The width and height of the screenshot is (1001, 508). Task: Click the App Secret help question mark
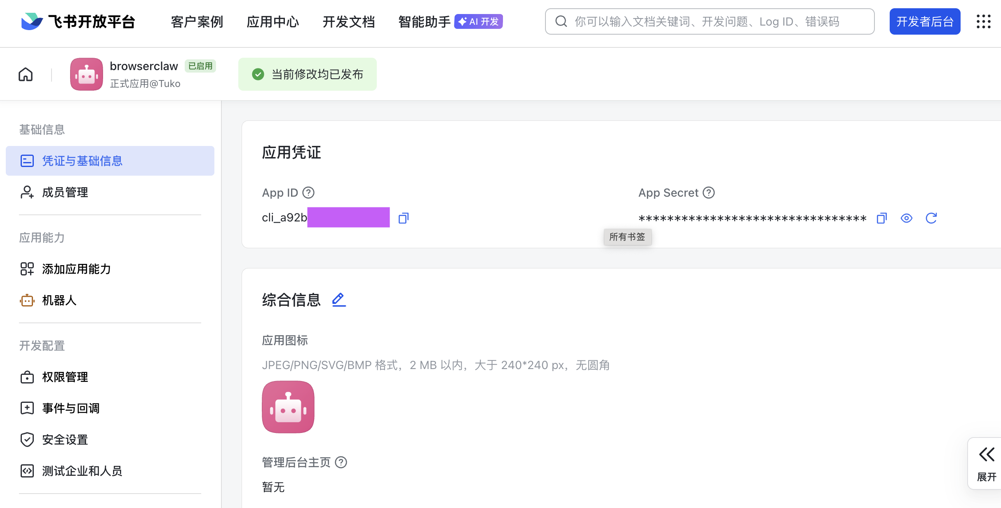pos(709,193)
